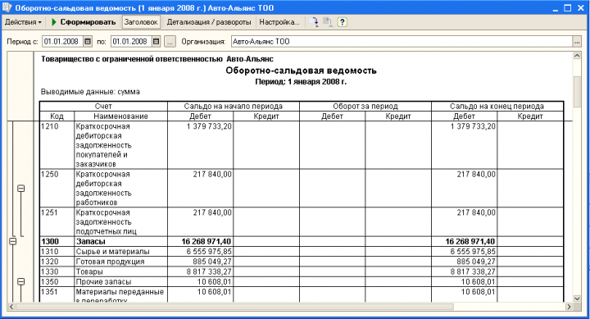Open Детализация / развороты settings
The width and height of the screenshot is (590, 319).
click(x=209, y=22)
